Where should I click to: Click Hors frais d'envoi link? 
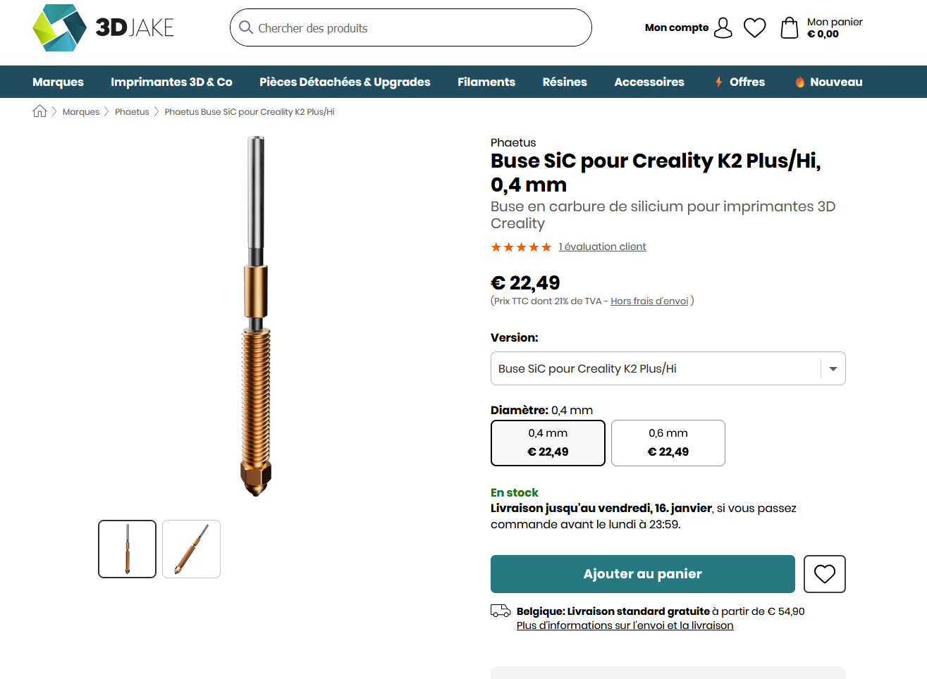tap(649, 301)
